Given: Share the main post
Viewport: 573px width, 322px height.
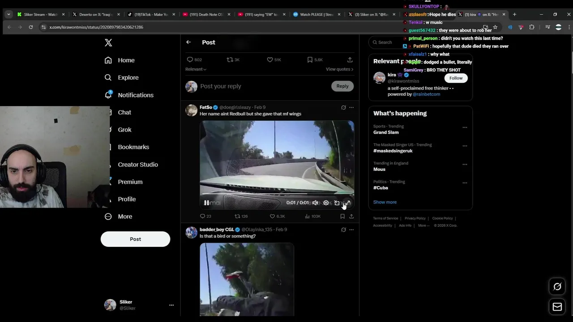Looking at the screenshot, I should click(x=350, y=59).
